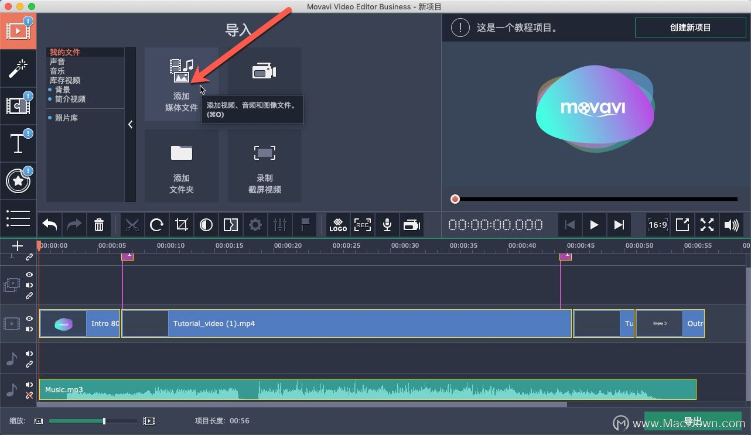Redo the last action
The height and width of the screenshot is (435, 751).
click(74, 225)
